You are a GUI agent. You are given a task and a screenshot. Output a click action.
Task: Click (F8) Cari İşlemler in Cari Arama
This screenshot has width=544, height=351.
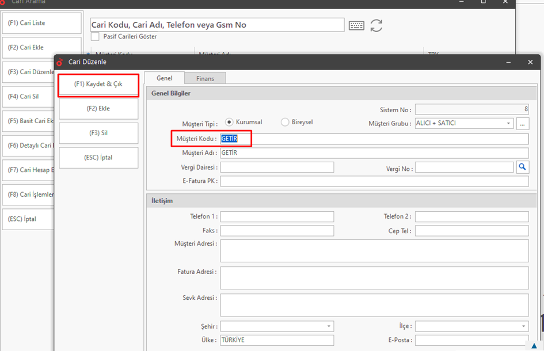coord(28,195)
